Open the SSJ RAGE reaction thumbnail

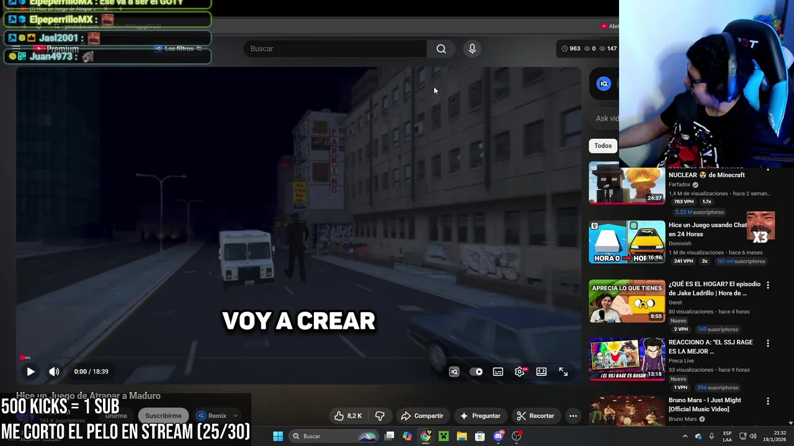pos(627,359)
